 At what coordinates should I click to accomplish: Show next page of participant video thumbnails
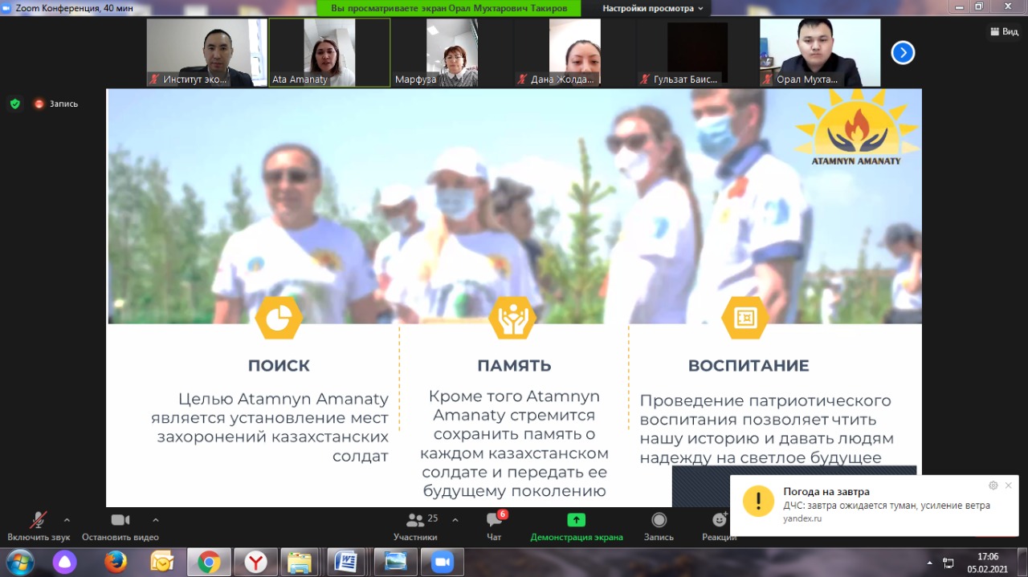point(903,53)
